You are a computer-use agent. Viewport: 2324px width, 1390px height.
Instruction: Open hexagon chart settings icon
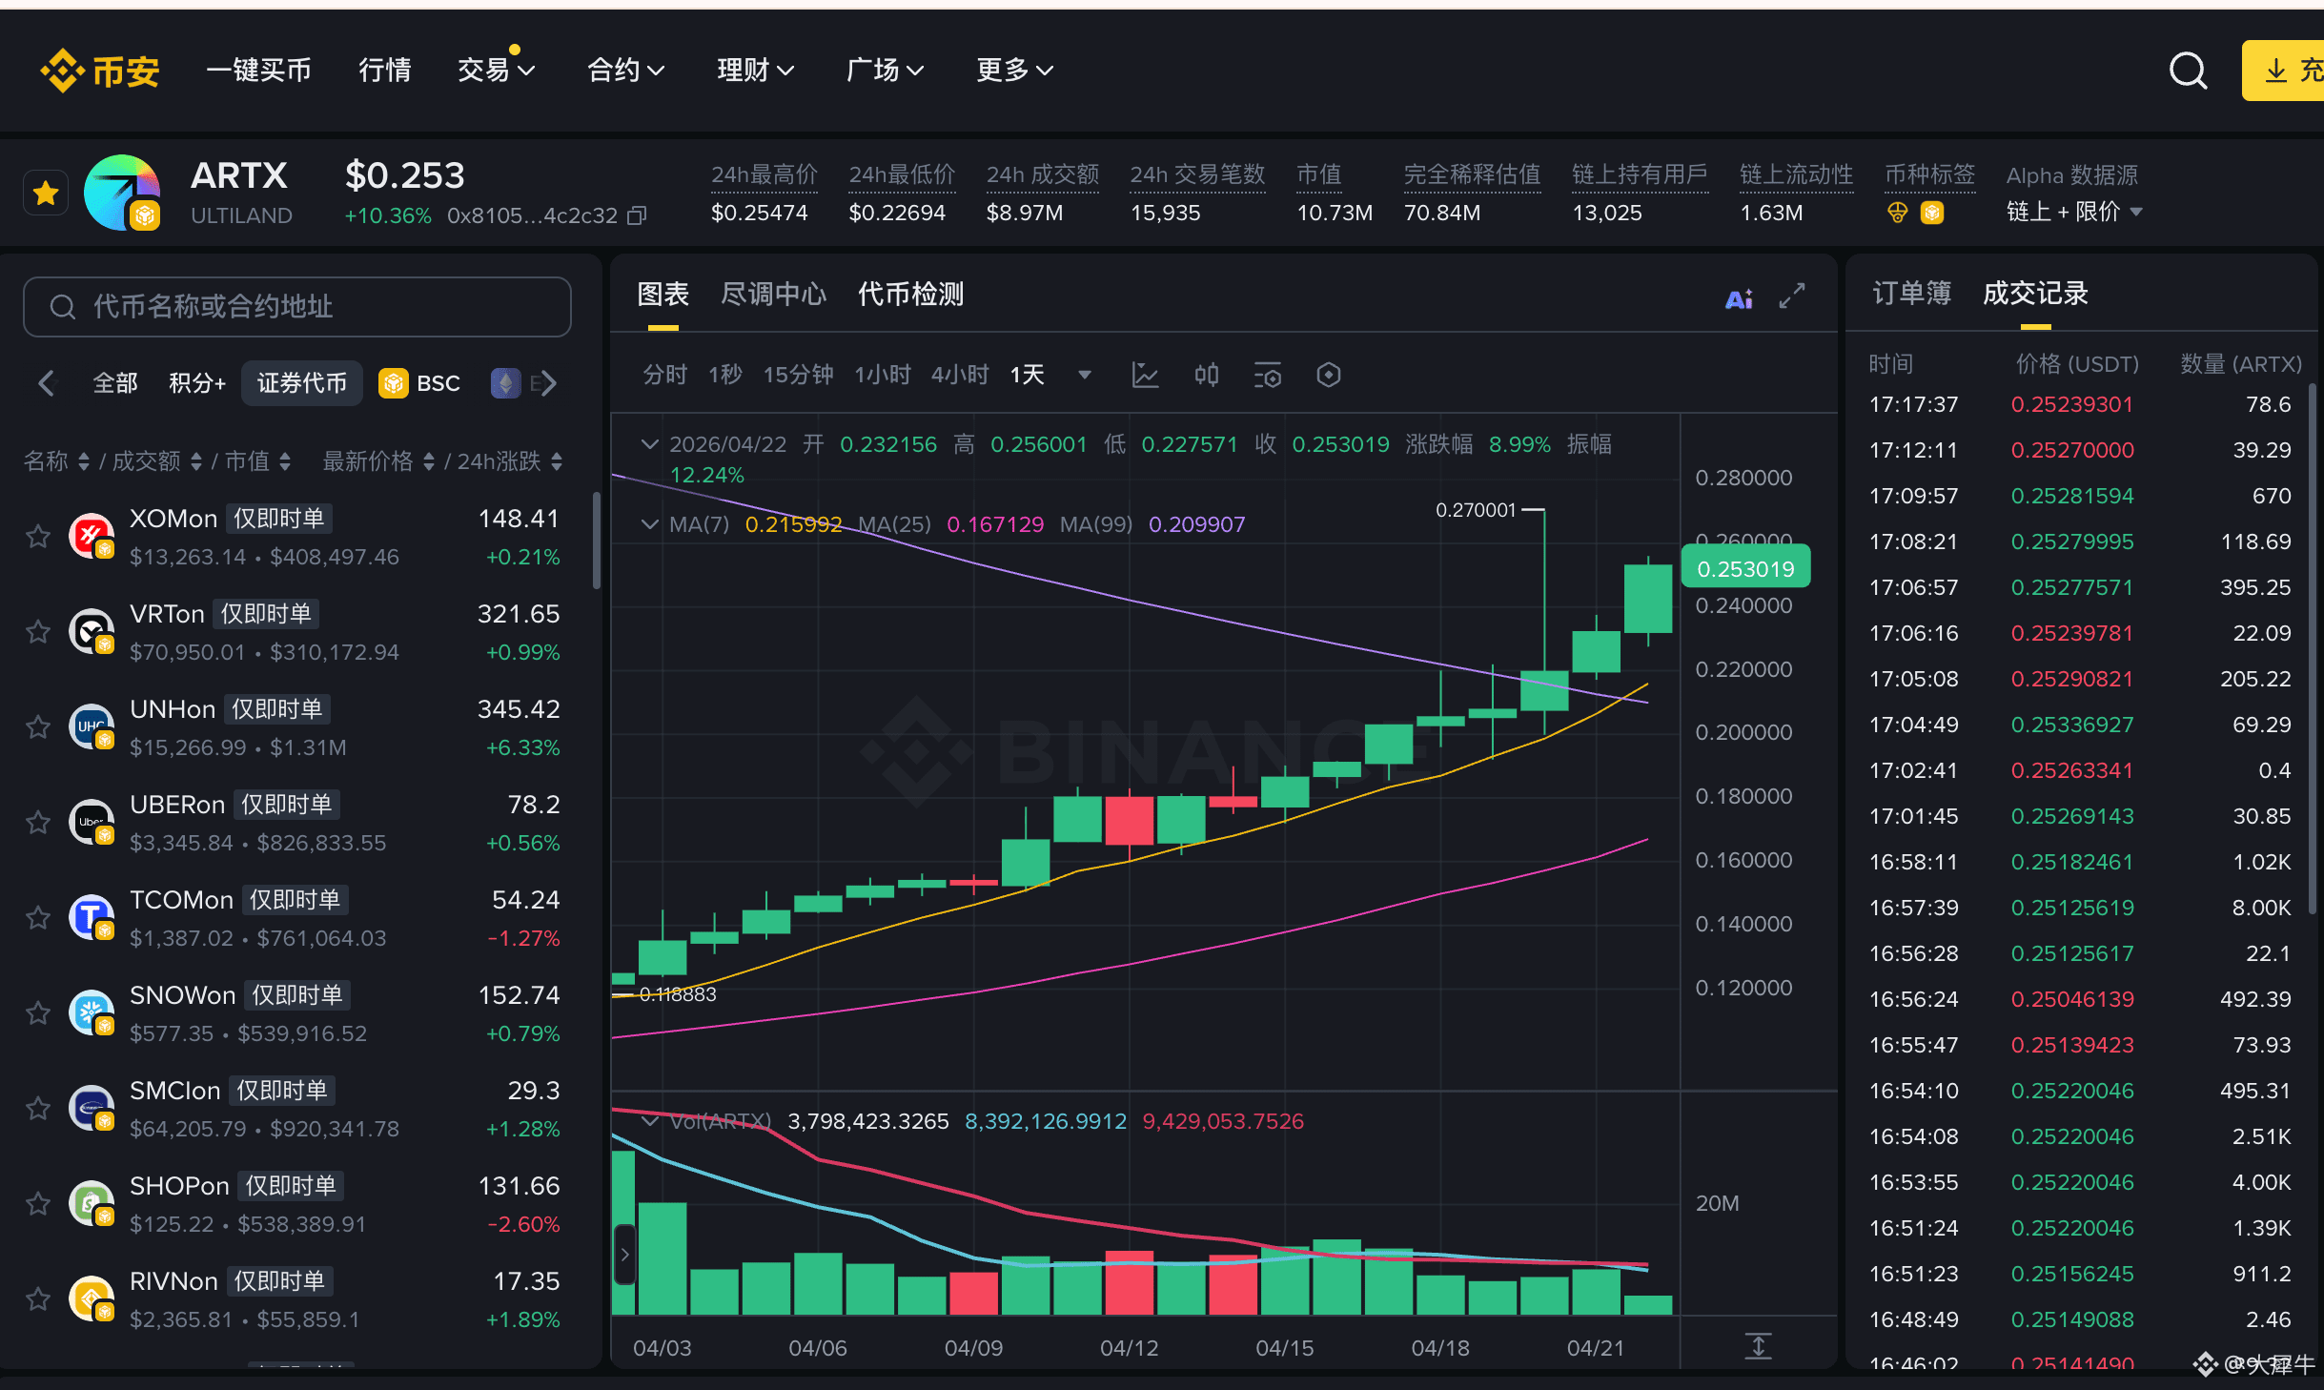pos(1329,375)
